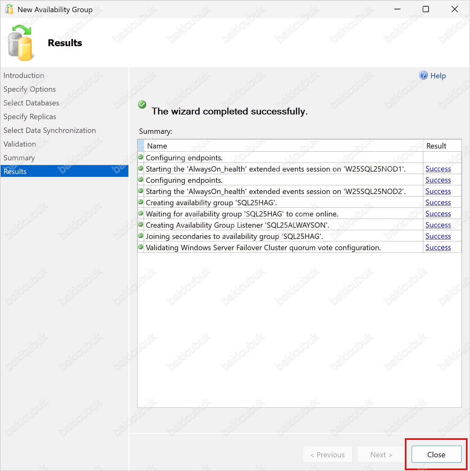The image size is (470, 471).
Task: Open the Help link
Action: [438, 76]
